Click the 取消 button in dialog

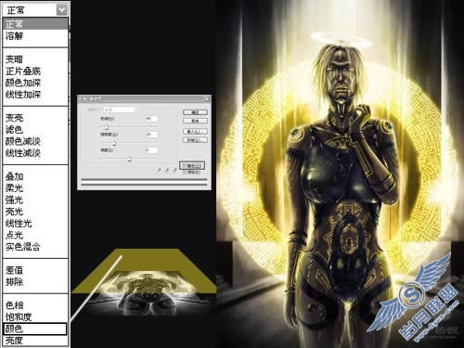click(195, 121)
